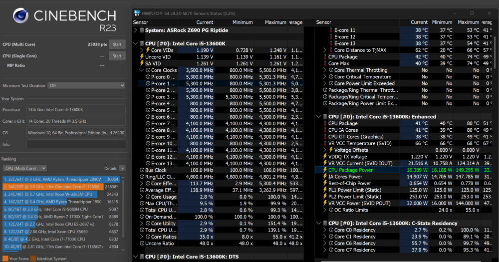499x262 pixels.
Task: Expand the System: ASRock Z690 PG Riptide group
Action: tap(136, 30)
